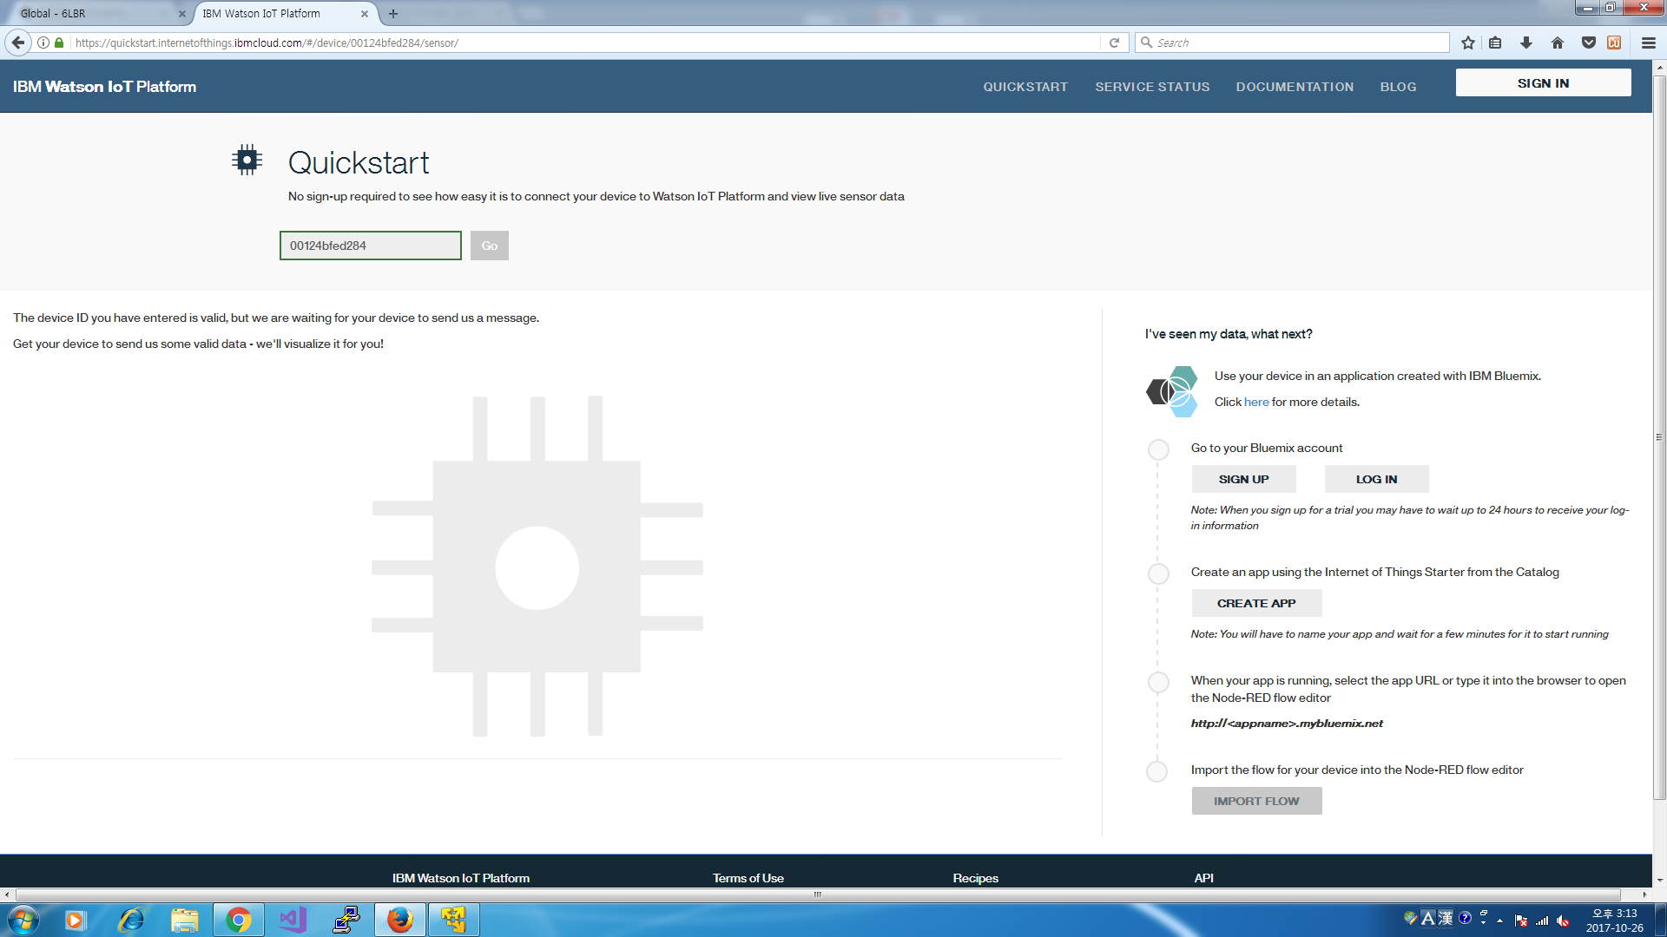Click the Firefox back arrow button
1667x937 pixels.
[17, 43]
